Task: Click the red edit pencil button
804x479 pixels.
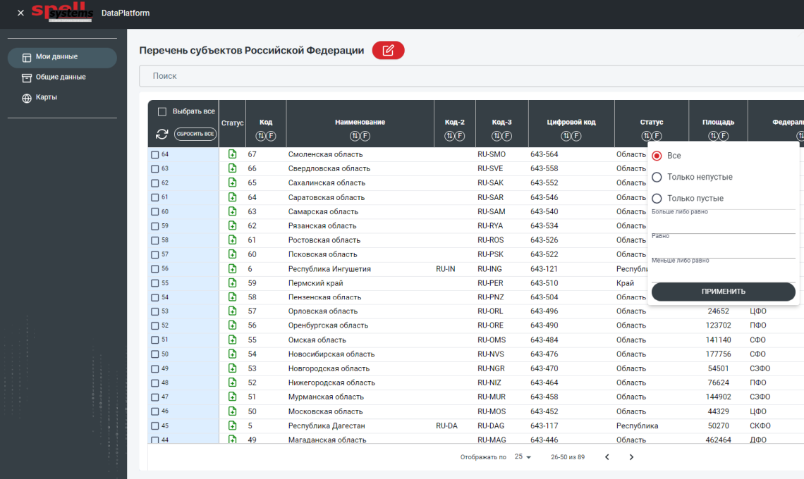Action: click(x=388, y=50)
